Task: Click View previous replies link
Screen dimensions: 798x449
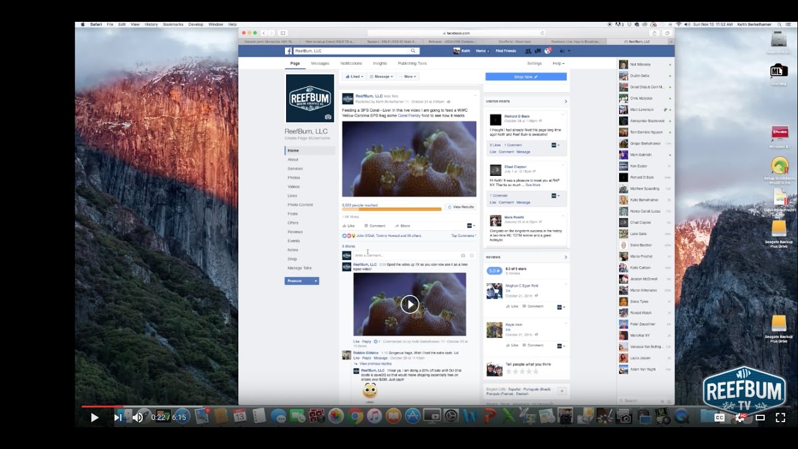Action: pyautogui.click(x=375, y=364)
